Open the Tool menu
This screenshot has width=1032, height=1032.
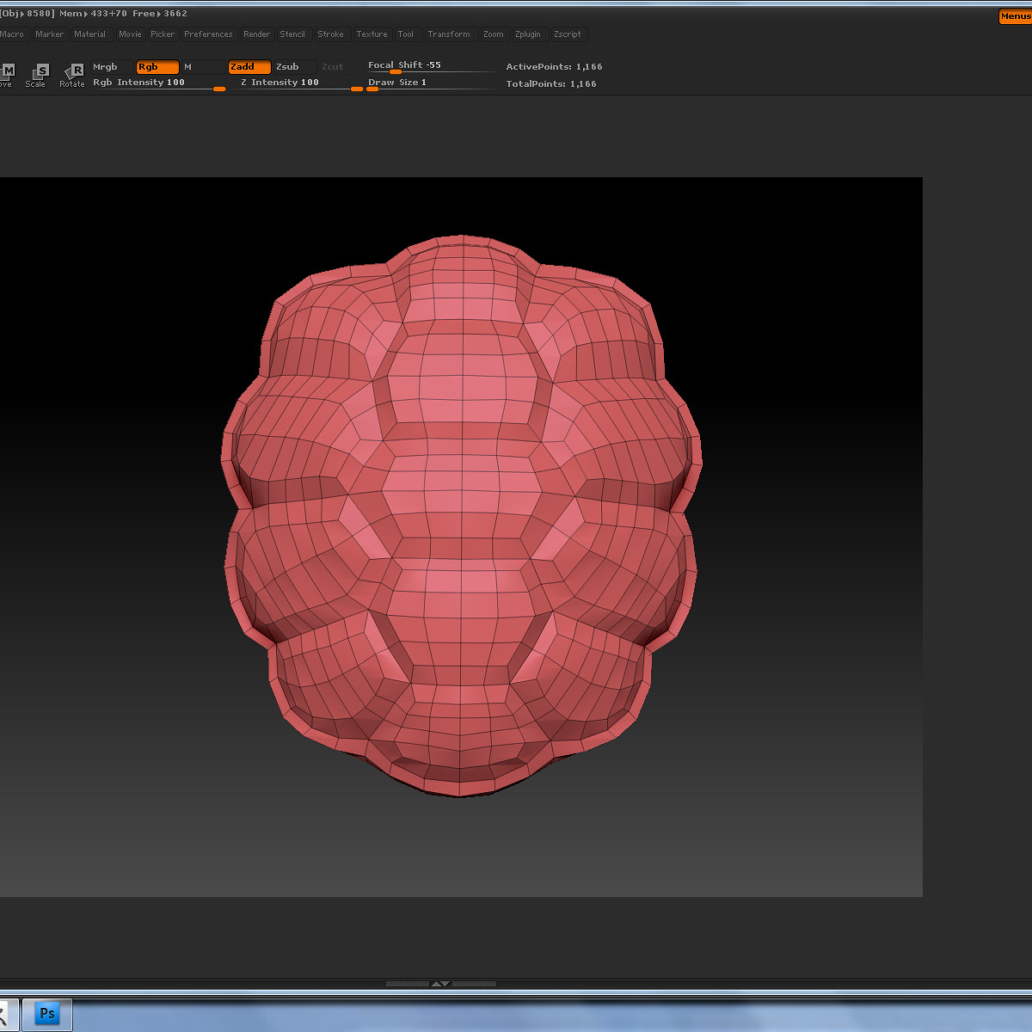(x=405, y=34)
